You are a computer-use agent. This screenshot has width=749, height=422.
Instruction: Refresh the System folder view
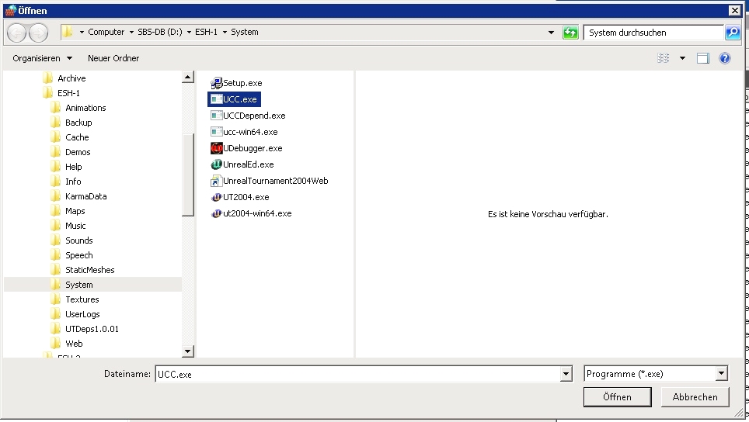coord(570,33)
